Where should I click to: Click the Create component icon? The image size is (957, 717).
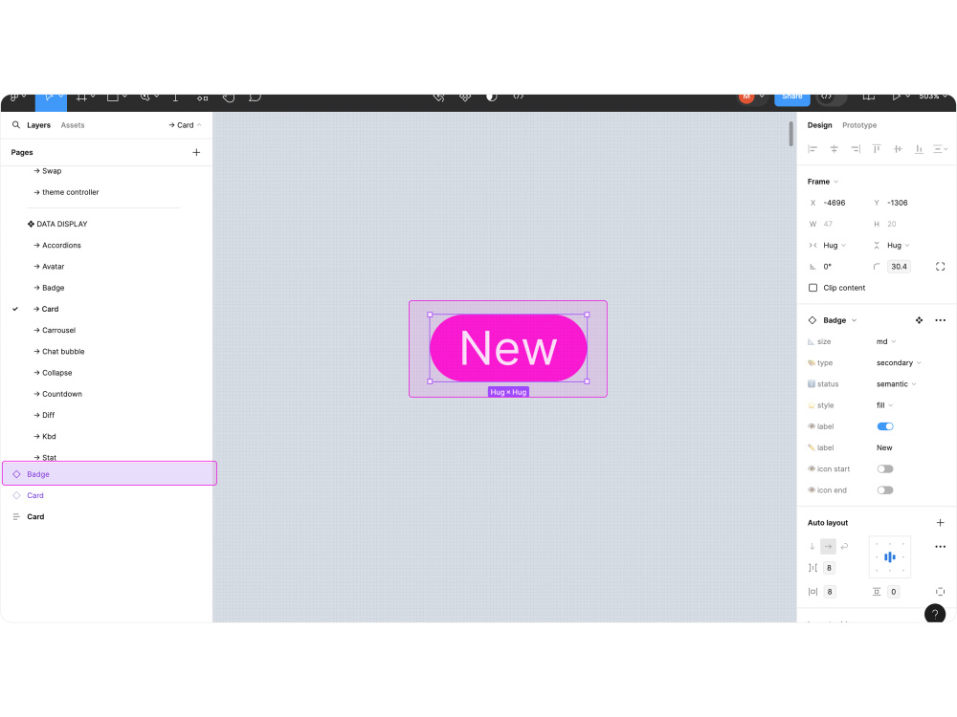465,98
